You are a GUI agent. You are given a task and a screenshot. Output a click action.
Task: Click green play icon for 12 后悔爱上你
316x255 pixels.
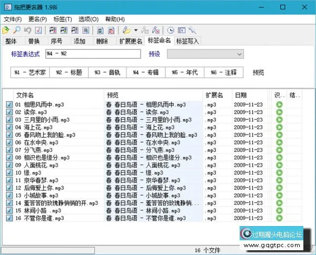coord(279,188)
